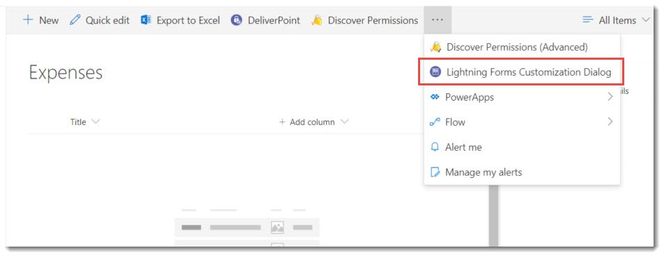Click the Flow icon in the menu
This screenshot has width=664, height=257.
point(435,122)
